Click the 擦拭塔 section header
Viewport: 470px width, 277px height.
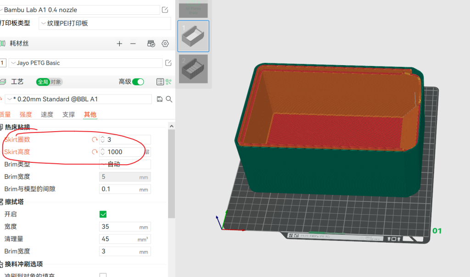point(14,202)
